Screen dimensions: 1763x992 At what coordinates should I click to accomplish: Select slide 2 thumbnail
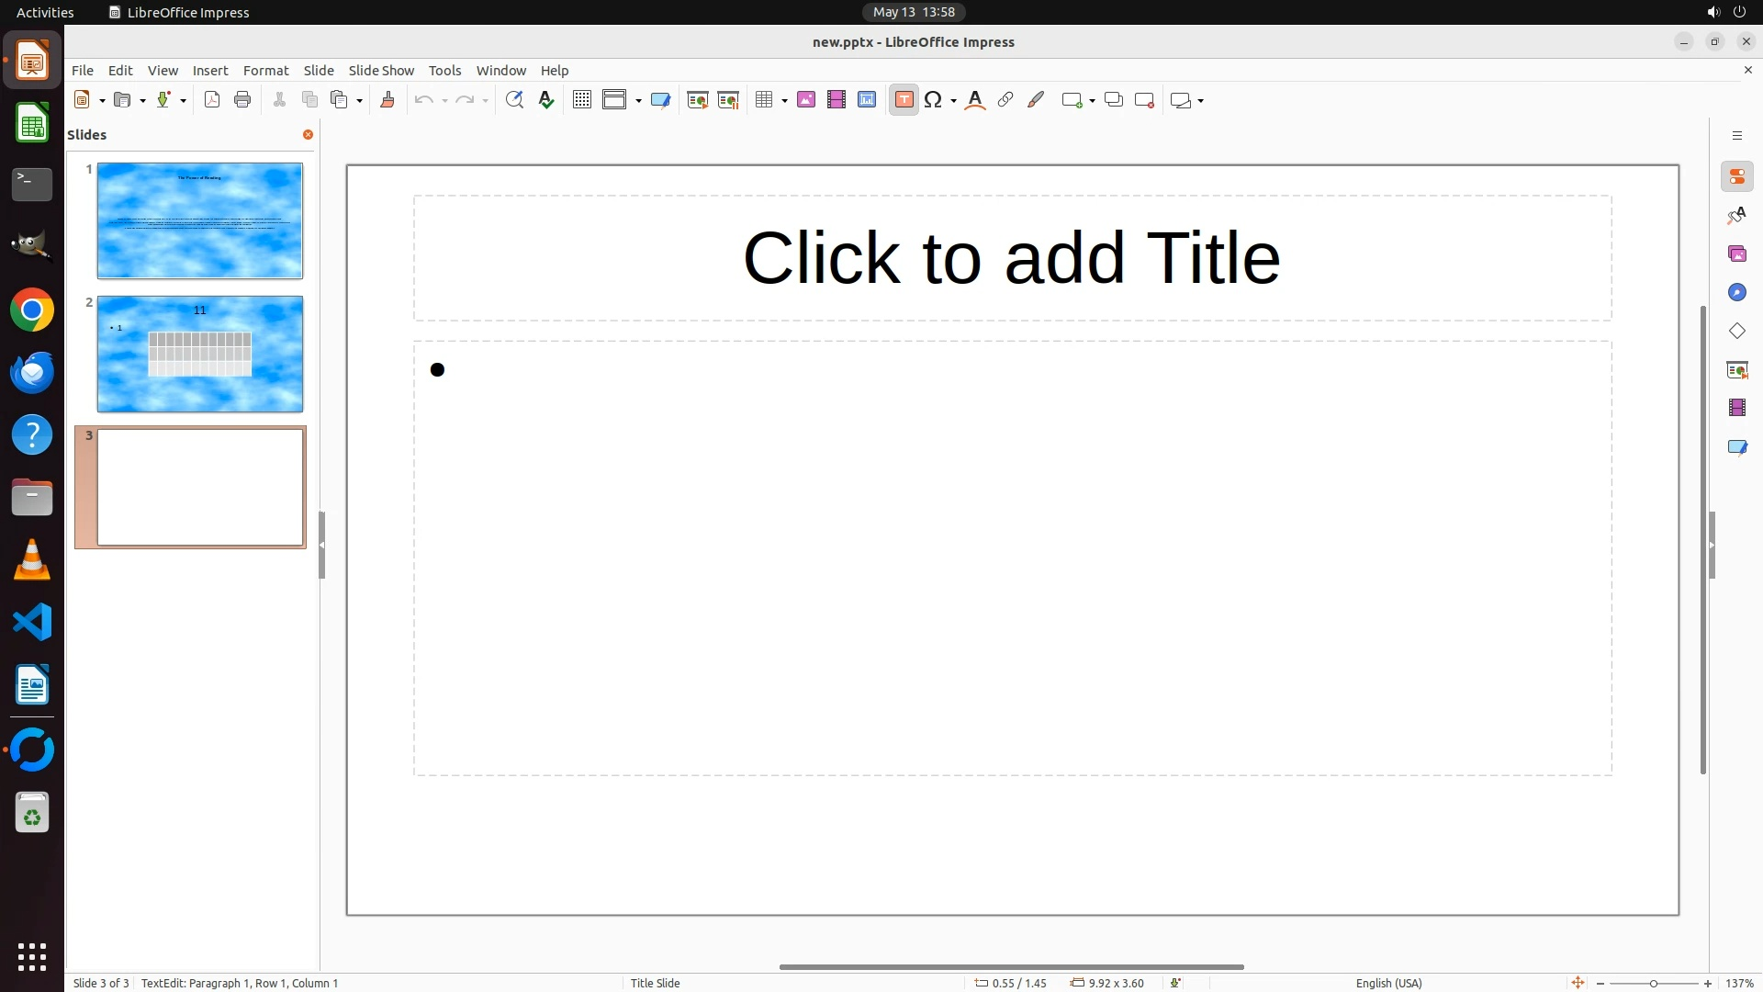(200, 355)
